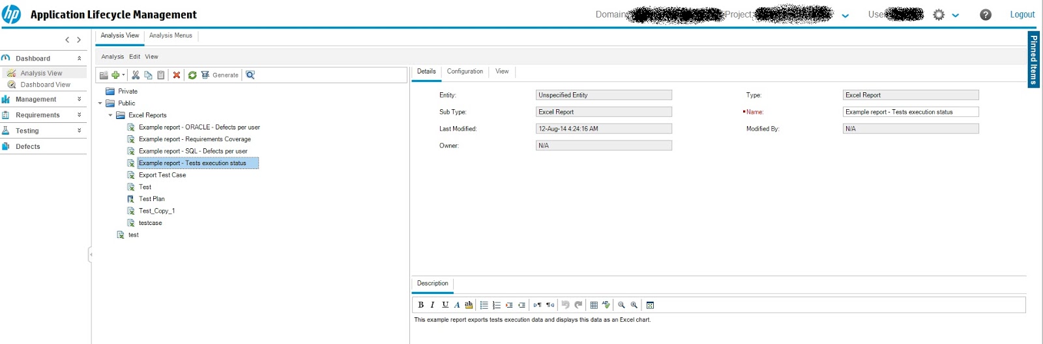Expand the Testing sidebar section
The height and width of the screenshot is (344, 1043).
80,131
